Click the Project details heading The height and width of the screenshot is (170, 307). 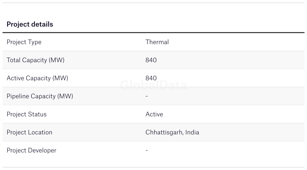tap(30, 24)
